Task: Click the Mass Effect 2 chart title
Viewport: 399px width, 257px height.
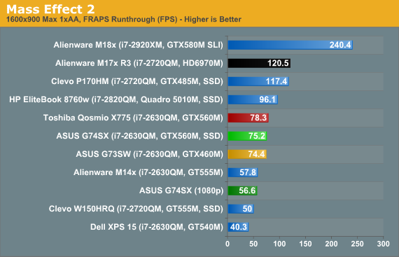Action: point(50,9)
